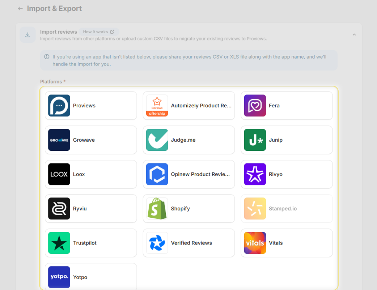
Task: Click the vertical scrollbar on the right
Action: [x=375, y=145]
